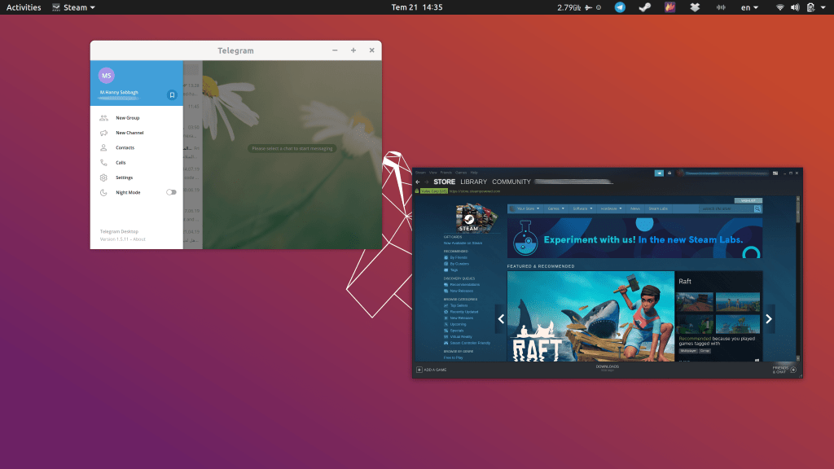Click the magnifier icon in the store search
Viewport: 834px width, 469px height.
pyautogui.click(x=756, y=208)
